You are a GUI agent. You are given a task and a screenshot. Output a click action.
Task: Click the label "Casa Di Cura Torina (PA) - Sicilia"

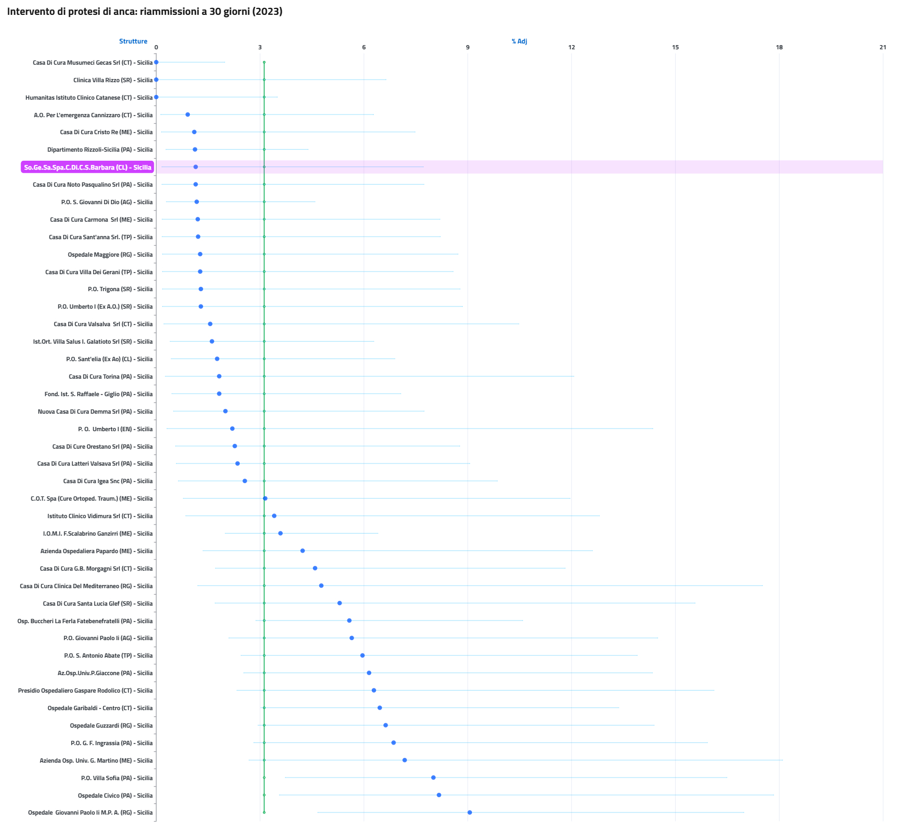click(x=111, y=377)
